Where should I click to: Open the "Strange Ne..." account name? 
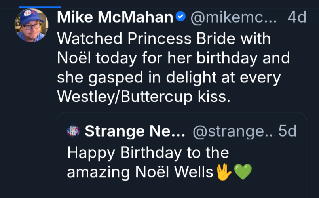point(135,131)
